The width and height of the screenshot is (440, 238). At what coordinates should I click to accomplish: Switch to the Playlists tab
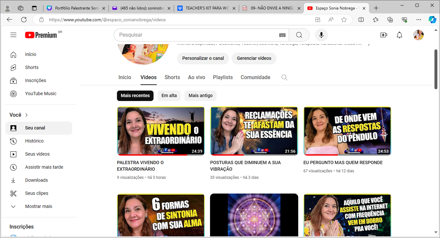click(x=223, y=77)
